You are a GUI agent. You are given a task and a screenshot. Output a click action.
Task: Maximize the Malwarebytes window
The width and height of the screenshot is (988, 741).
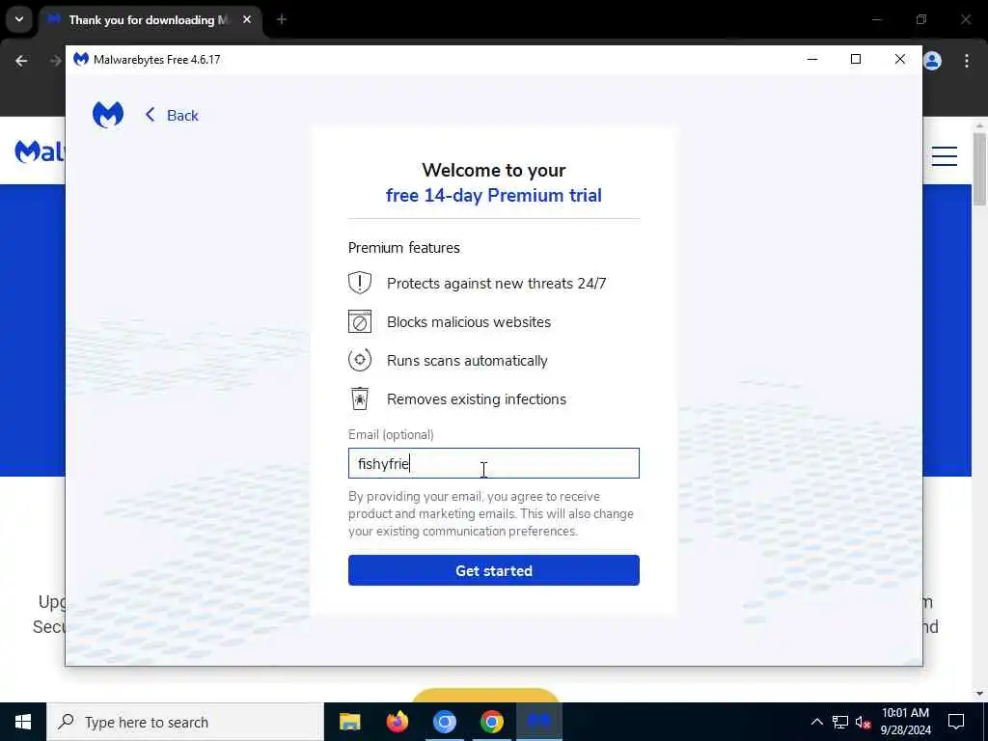(x=856, y=59)
